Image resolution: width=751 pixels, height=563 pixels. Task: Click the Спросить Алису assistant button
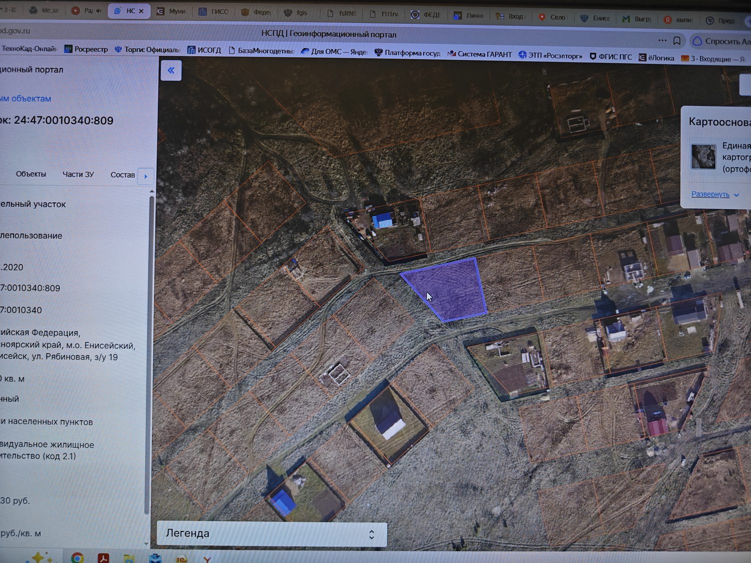point(721,41)
